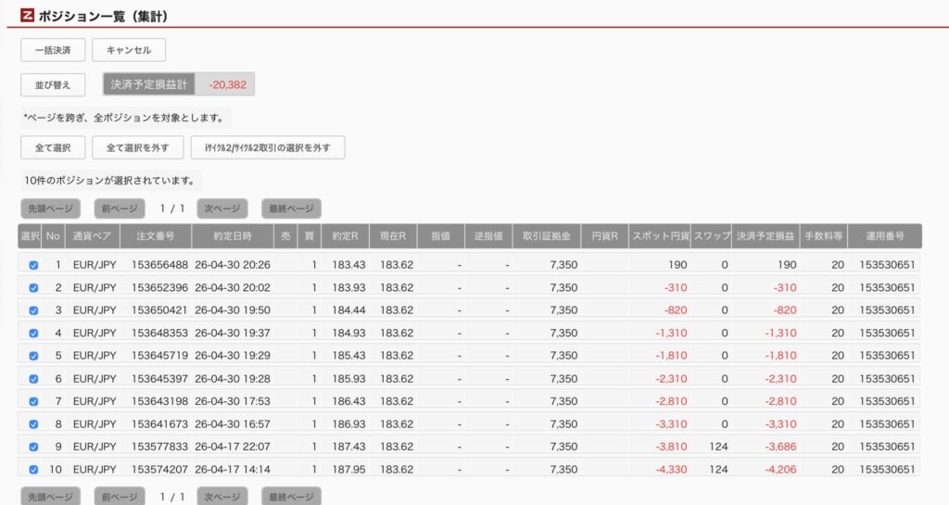Click the 注文番号 column header
The image size is (949, 505).
tap(156, 236)
